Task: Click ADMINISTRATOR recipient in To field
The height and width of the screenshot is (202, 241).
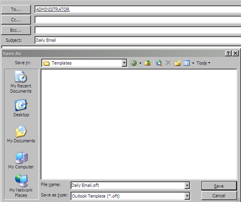Action: [53, 9]
